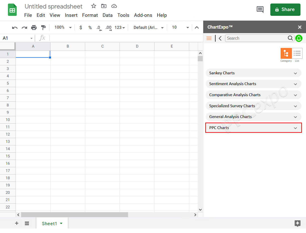
Task: Click the vertical scrollbar down arrow
Action: pos(200,209)
